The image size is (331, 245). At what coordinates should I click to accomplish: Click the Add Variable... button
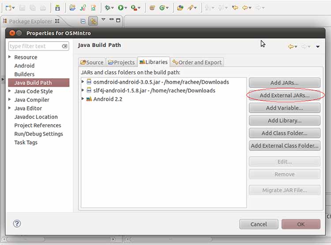[x=285, y=108]
